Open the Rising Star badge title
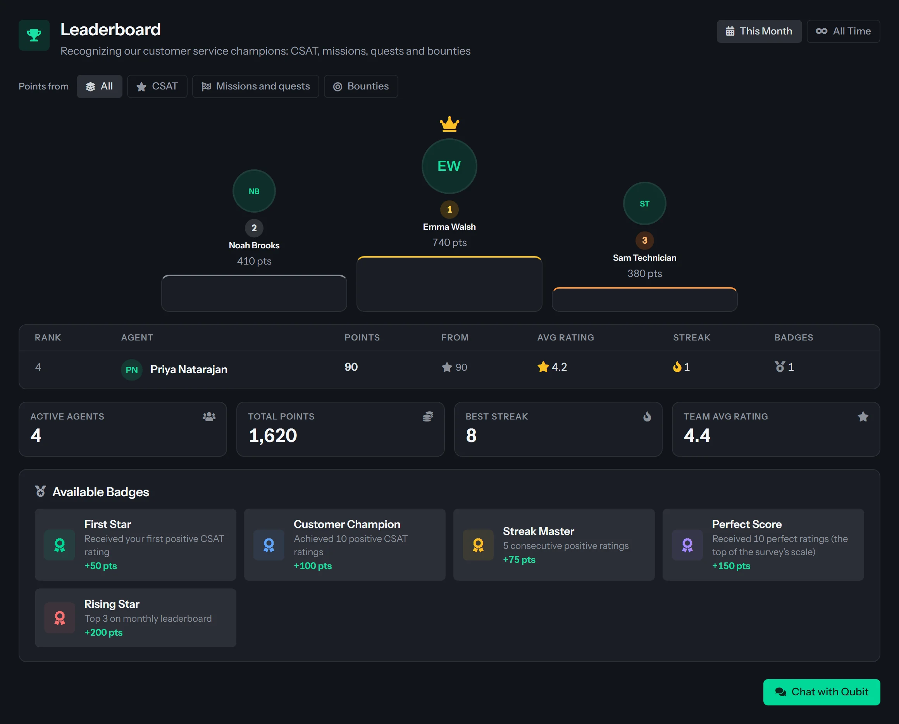Image resolution: width=899 pixels, height=724 pixels. [112, 604]
